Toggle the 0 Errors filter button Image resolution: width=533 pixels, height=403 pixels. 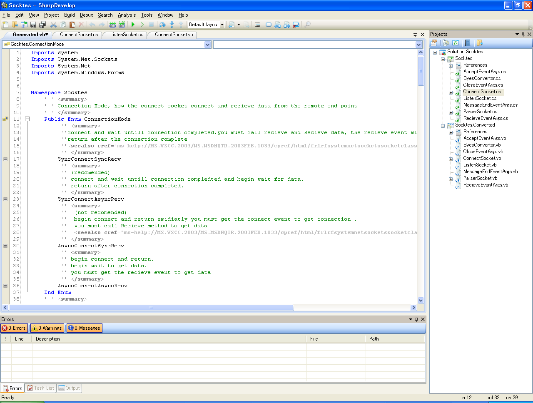point(14,328)
